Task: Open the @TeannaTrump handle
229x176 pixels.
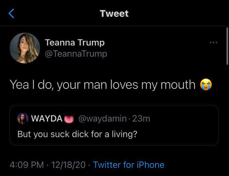Action: [x=76, y=54]
